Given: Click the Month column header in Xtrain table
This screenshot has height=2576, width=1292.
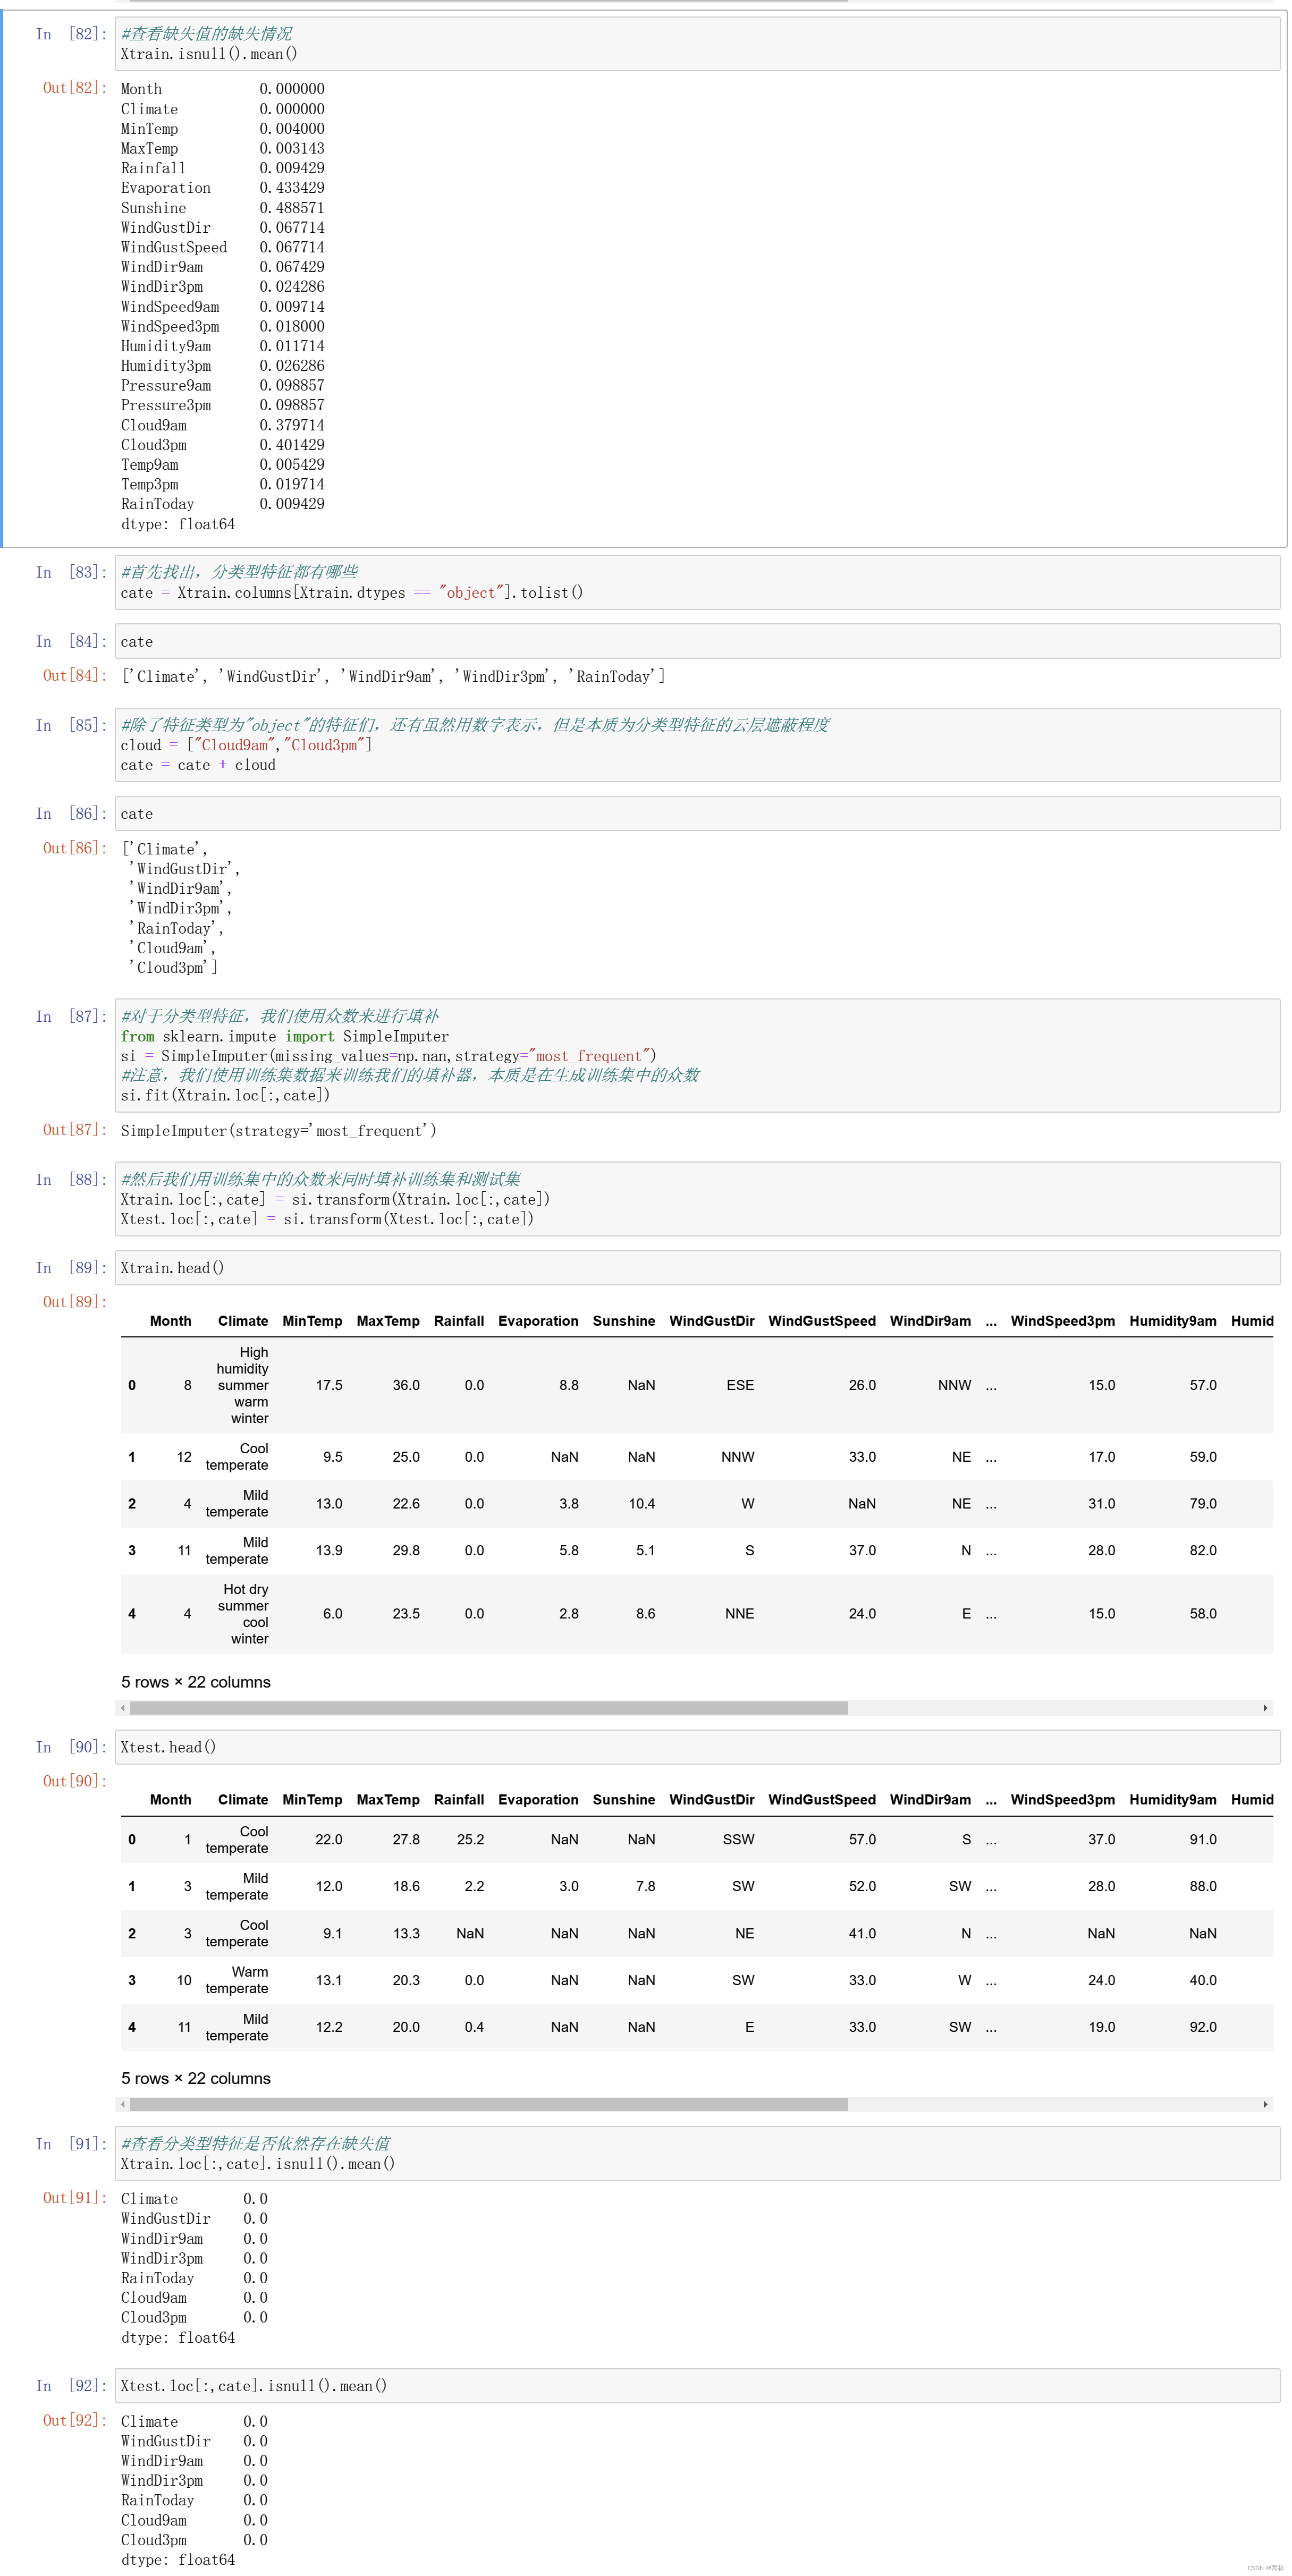Looking at the screenshot, I should click(x=170, y=1321).
